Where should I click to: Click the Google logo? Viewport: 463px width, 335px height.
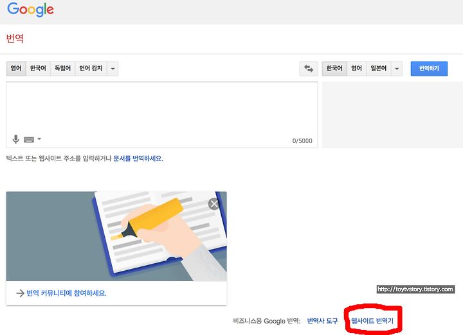tap(30, 10)
